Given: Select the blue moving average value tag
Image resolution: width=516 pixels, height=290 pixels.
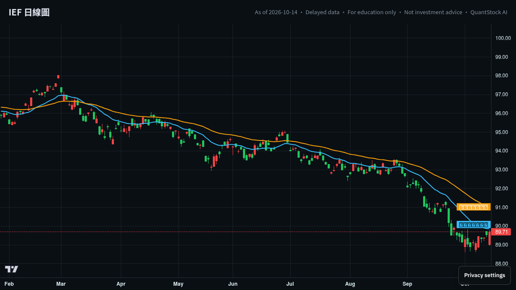Looking at the screenshot, I should pyautogui.click(x=473, y=225).
